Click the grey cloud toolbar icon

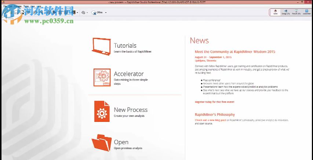83,12
